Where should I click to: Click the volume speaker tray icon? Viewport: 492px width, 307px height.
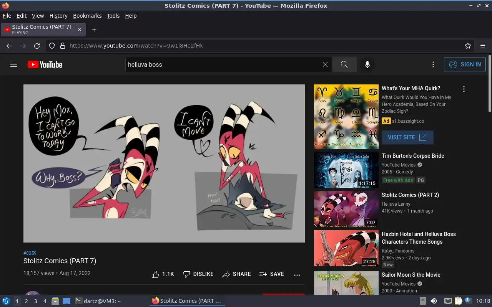[x=434, y=301]
